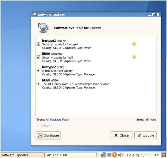Click the yellow shield icon for libtiff patch

click(134, 57)
